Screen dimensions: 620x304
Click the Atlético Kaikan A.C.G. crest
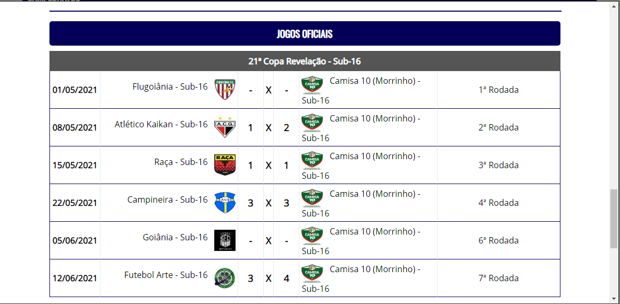coord(224,127)
